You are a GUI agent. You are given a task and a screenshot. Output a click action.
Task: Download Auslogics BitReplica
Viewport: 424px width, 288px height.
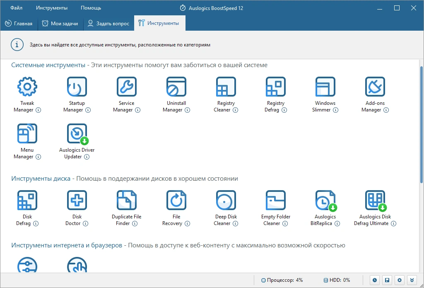point(326,201)
